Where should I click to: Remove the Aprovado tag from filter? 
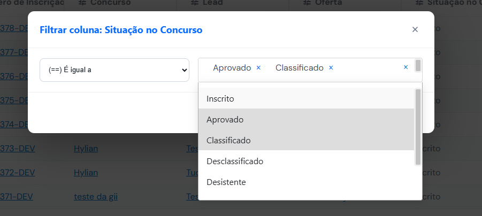(x=258, y=68)
